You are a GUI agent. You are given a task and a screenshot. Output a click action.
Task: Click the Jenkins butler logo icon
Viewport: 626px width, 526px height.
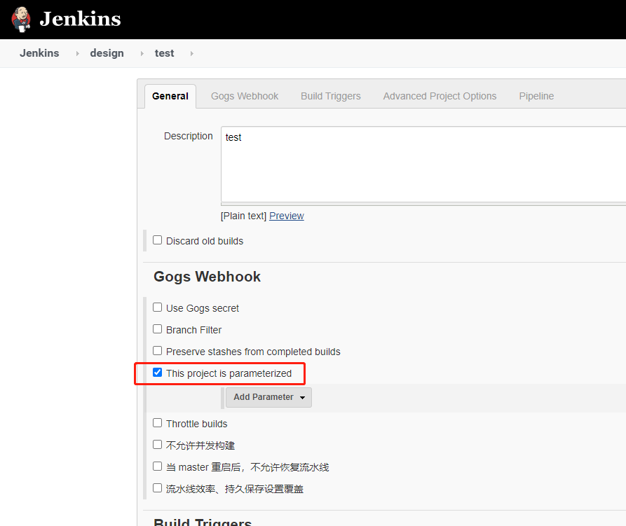pyautogui.click(x=21, y=19)
